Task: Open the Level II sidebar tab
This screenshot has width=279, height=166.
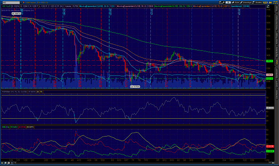Action: coord(277,84)
